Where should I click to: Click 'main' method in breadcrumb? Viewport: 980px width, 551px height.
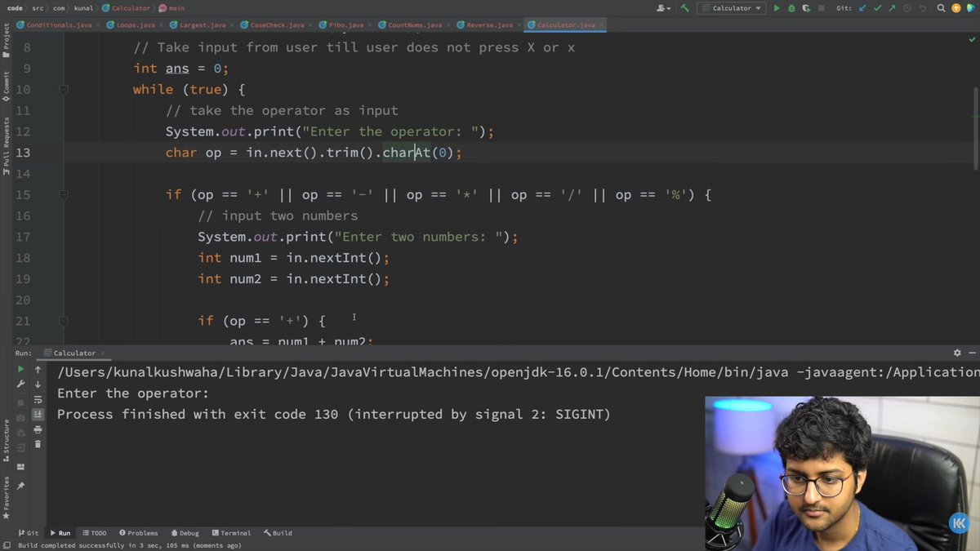[x=172, y=8]
